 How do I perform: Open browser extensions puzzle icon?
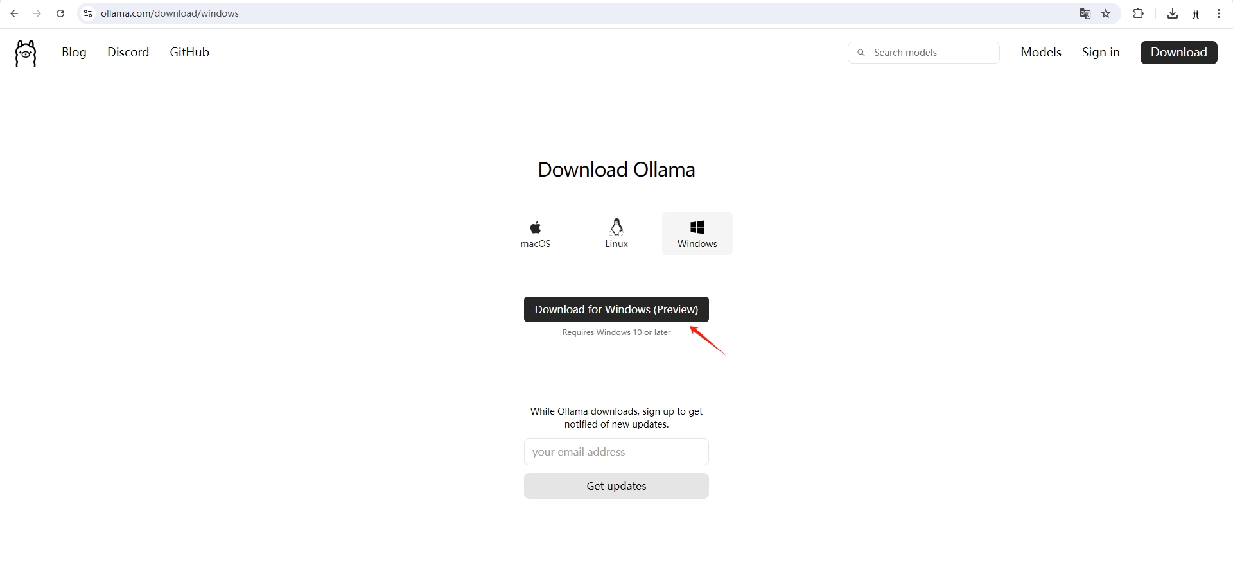point(1138,13)
